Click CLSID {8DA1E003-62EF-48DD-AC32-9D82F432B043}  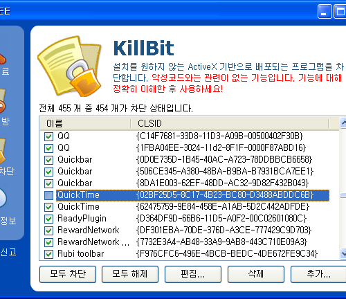click(x=223, y=183)
